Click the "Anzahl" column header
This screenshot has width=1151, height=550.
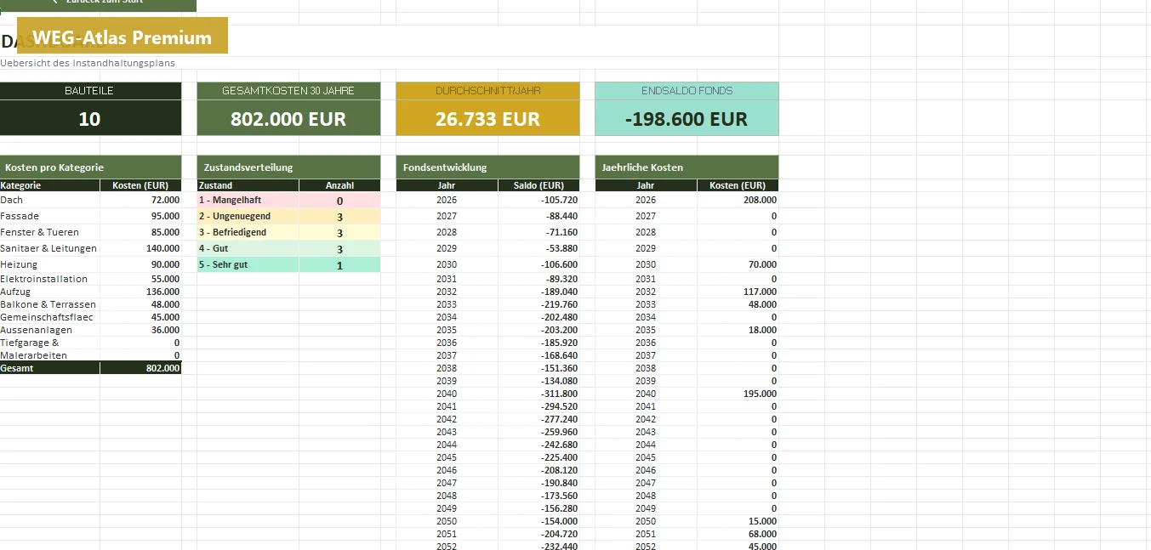(x=339, y=185)
